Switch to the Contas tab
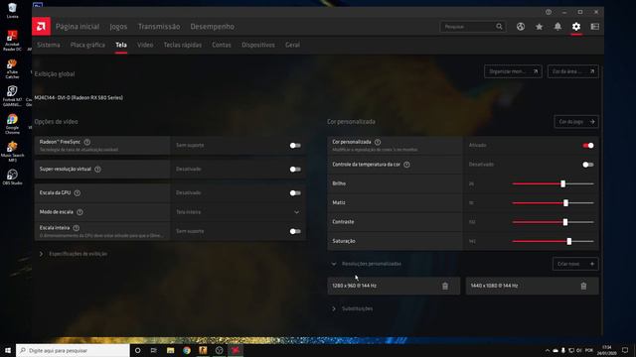The height and width of the screenshot is (357, 636). point(222,45)
